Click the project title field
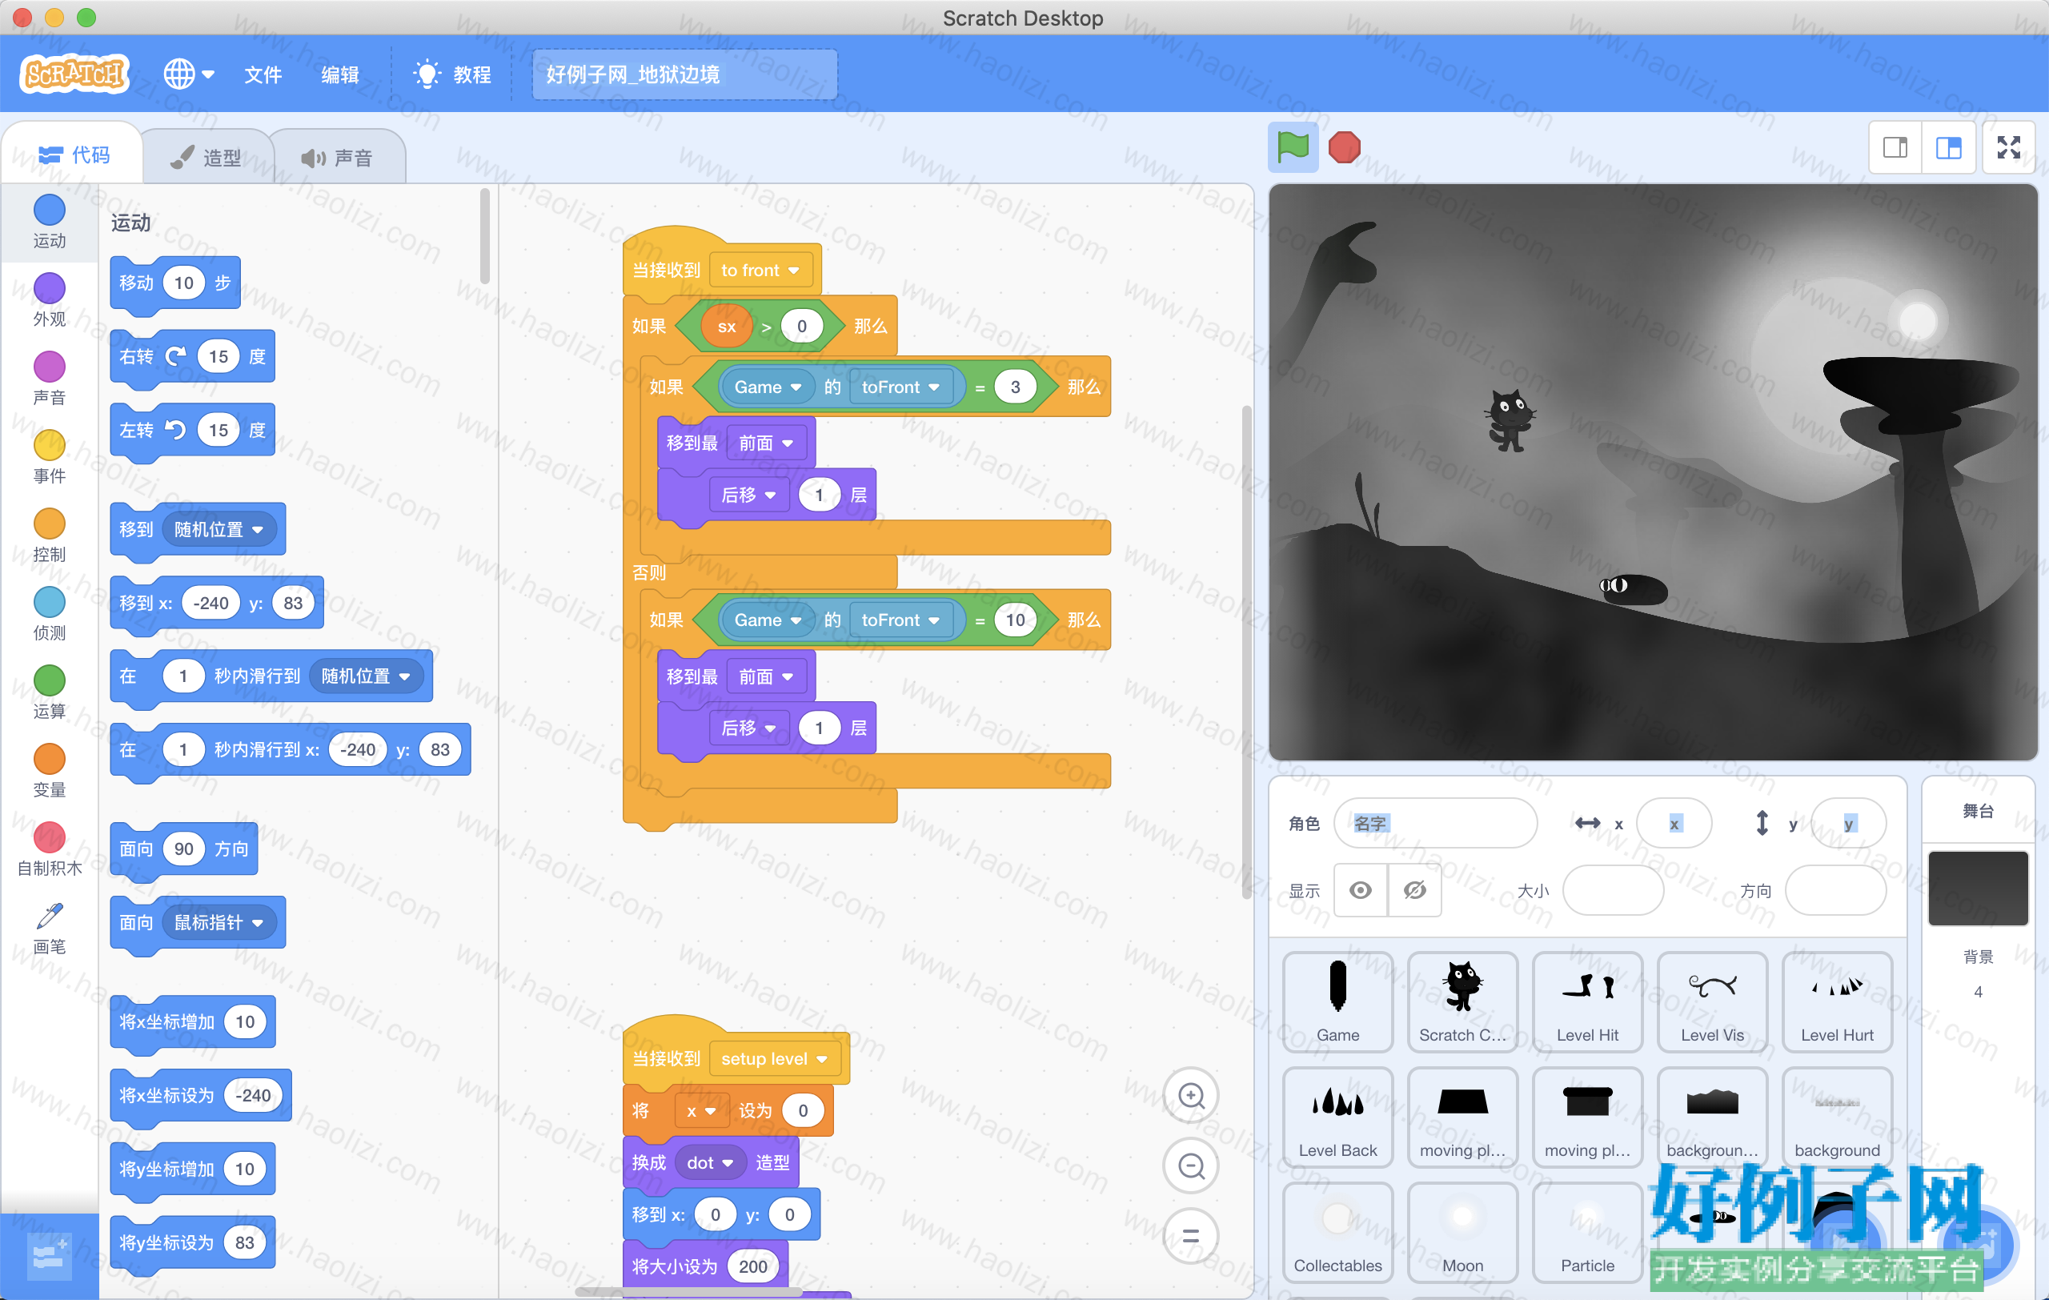2049x1300 pixels. coord(684,75)
